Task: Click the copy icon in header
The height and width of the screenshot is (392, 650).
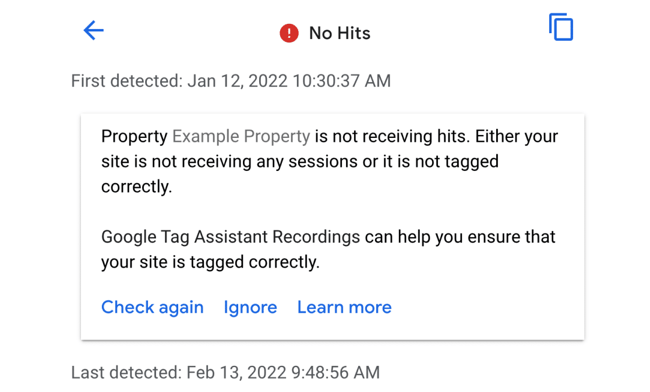Action: [561, 28]
